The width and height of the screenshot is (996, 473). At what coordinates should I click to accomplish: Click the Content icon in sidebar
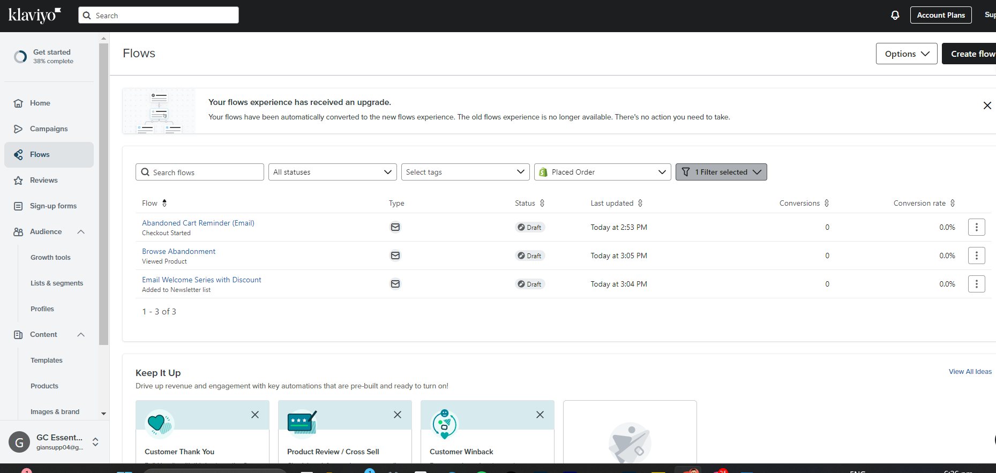tap(18, 334)
